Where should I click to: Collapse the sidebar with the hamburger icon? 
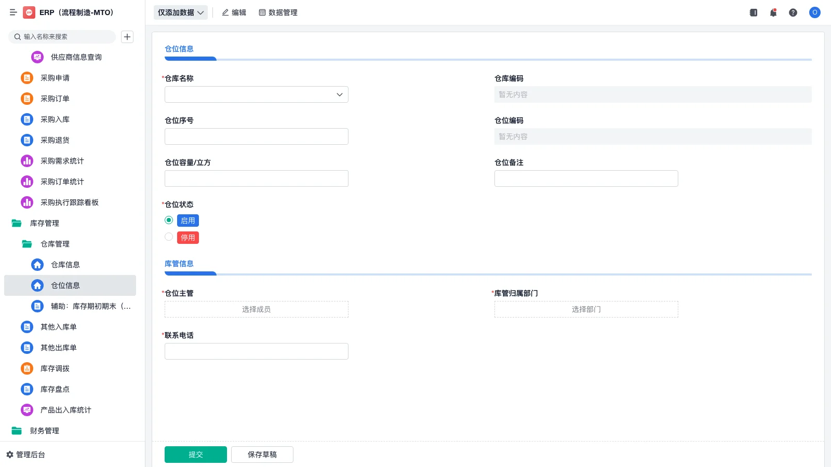14,12
